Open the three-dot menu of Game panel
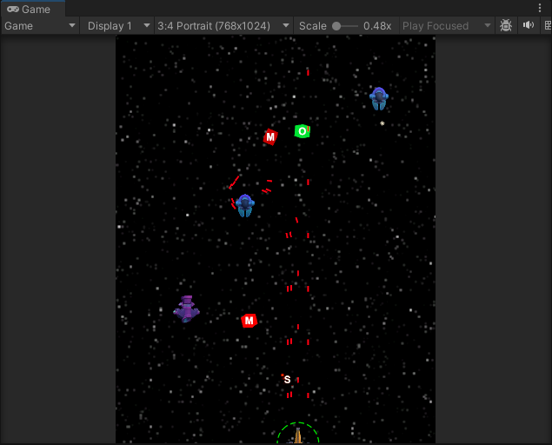The image size is (552, 445). (540, 9)
